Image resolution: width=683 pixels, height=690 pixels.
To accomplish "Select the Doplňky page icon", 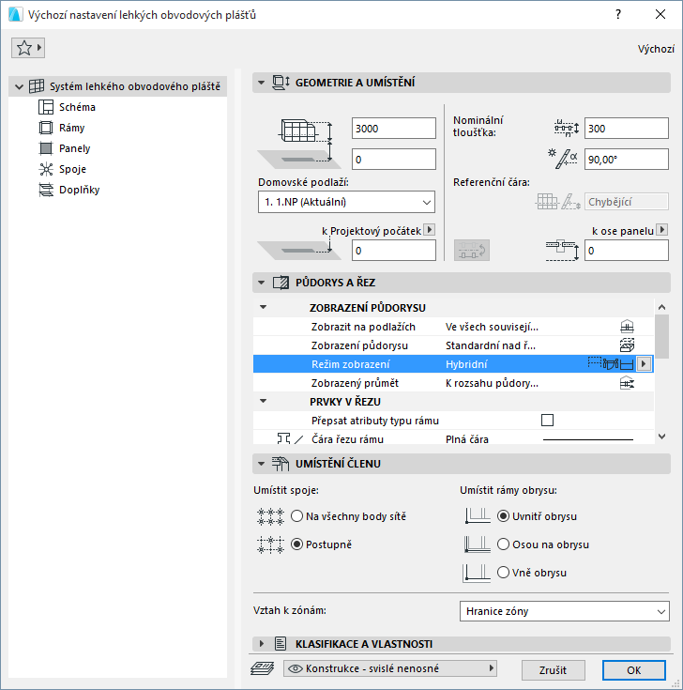I will [x=46, y=190].
